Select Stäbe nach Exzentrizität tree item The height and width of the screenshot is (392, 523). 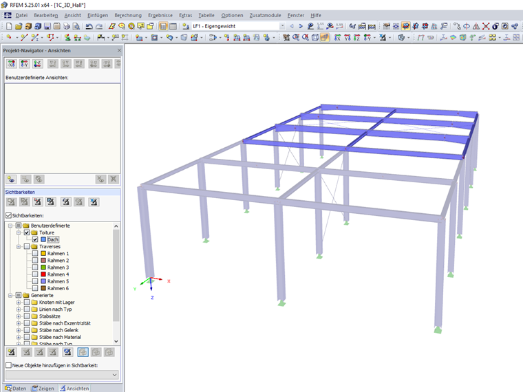pos(65,323)
